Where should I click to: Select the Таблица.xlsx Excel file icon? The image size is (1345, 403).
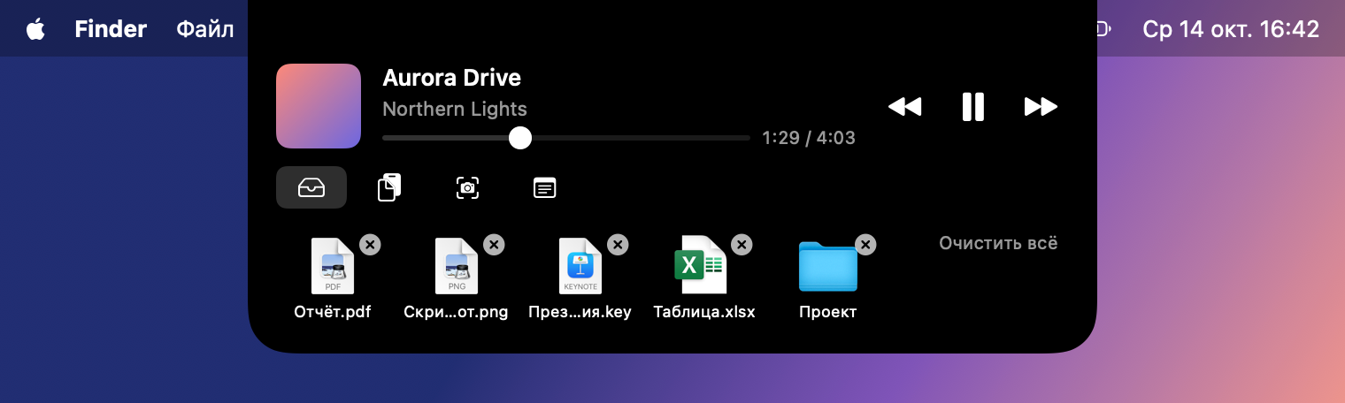pos(701,265)
